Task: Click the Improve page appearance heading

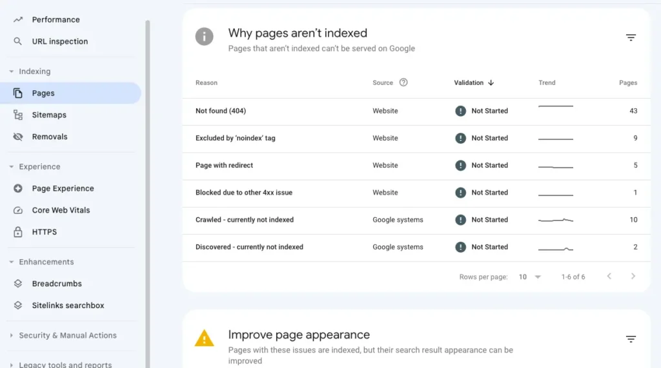Action: point(299,334)
